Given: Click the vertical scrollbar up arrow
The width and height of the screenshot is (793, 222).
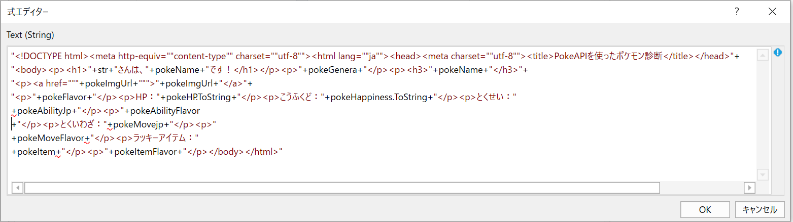Looking at the screenshot, I should [763, 56].
